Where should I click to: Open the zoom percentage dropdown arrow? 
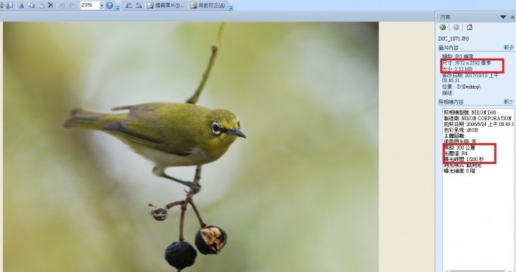[102, 5]
